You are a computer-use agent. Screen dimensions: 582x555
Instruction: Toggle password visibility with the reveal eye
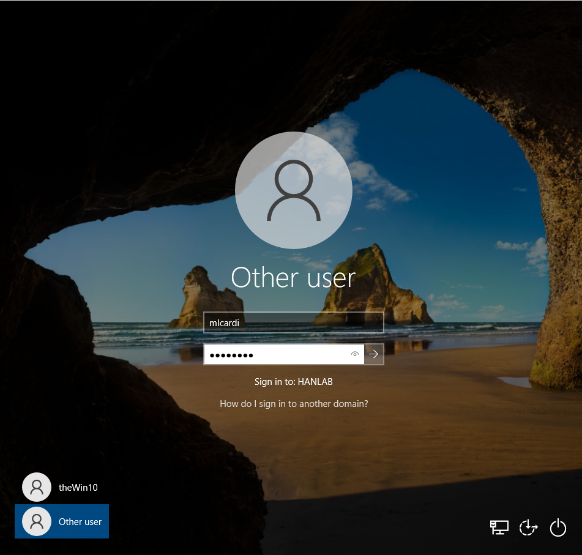click(356, 354)
